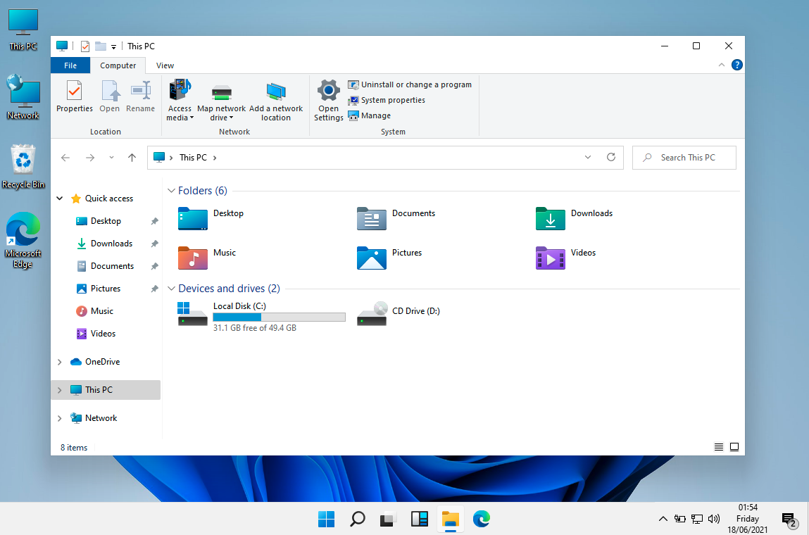Click the Properties icon in ribbon

[74, 92]
